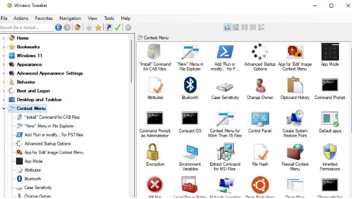Click the Forward navigation arrow in toolbar
This screenshot has width=352, height=199.
67,27
